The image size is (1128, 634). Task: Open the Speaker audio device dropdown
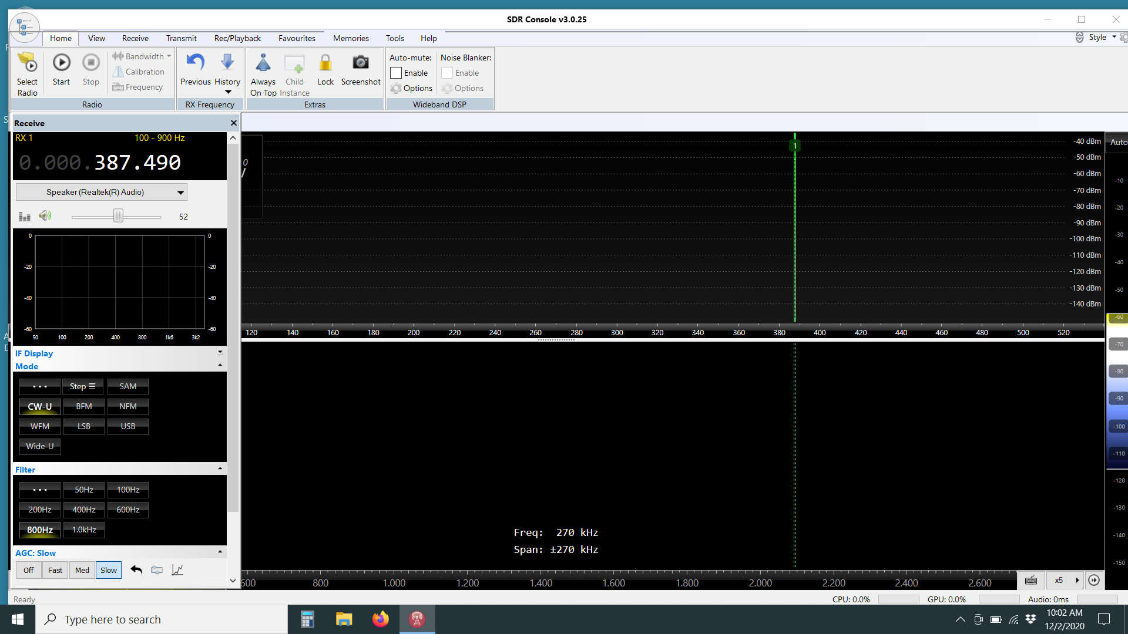[180, 192]
